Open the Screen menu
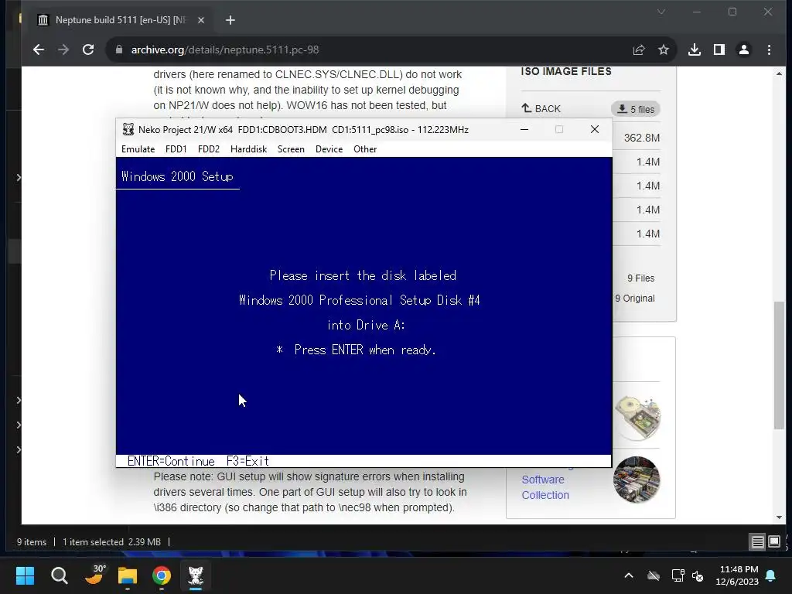The width and height of the screenshot is (792, 594). pos(291,149)
